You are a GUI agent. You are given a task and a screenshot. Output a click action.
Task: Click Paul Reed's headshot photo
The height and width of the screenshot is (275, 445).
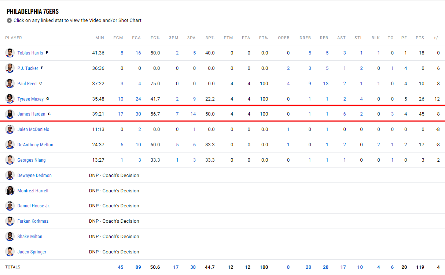coord(10,83)
